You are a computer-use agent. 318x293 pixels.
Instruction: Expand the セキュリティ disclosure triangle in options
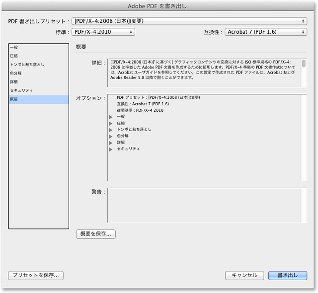(111, 149)
